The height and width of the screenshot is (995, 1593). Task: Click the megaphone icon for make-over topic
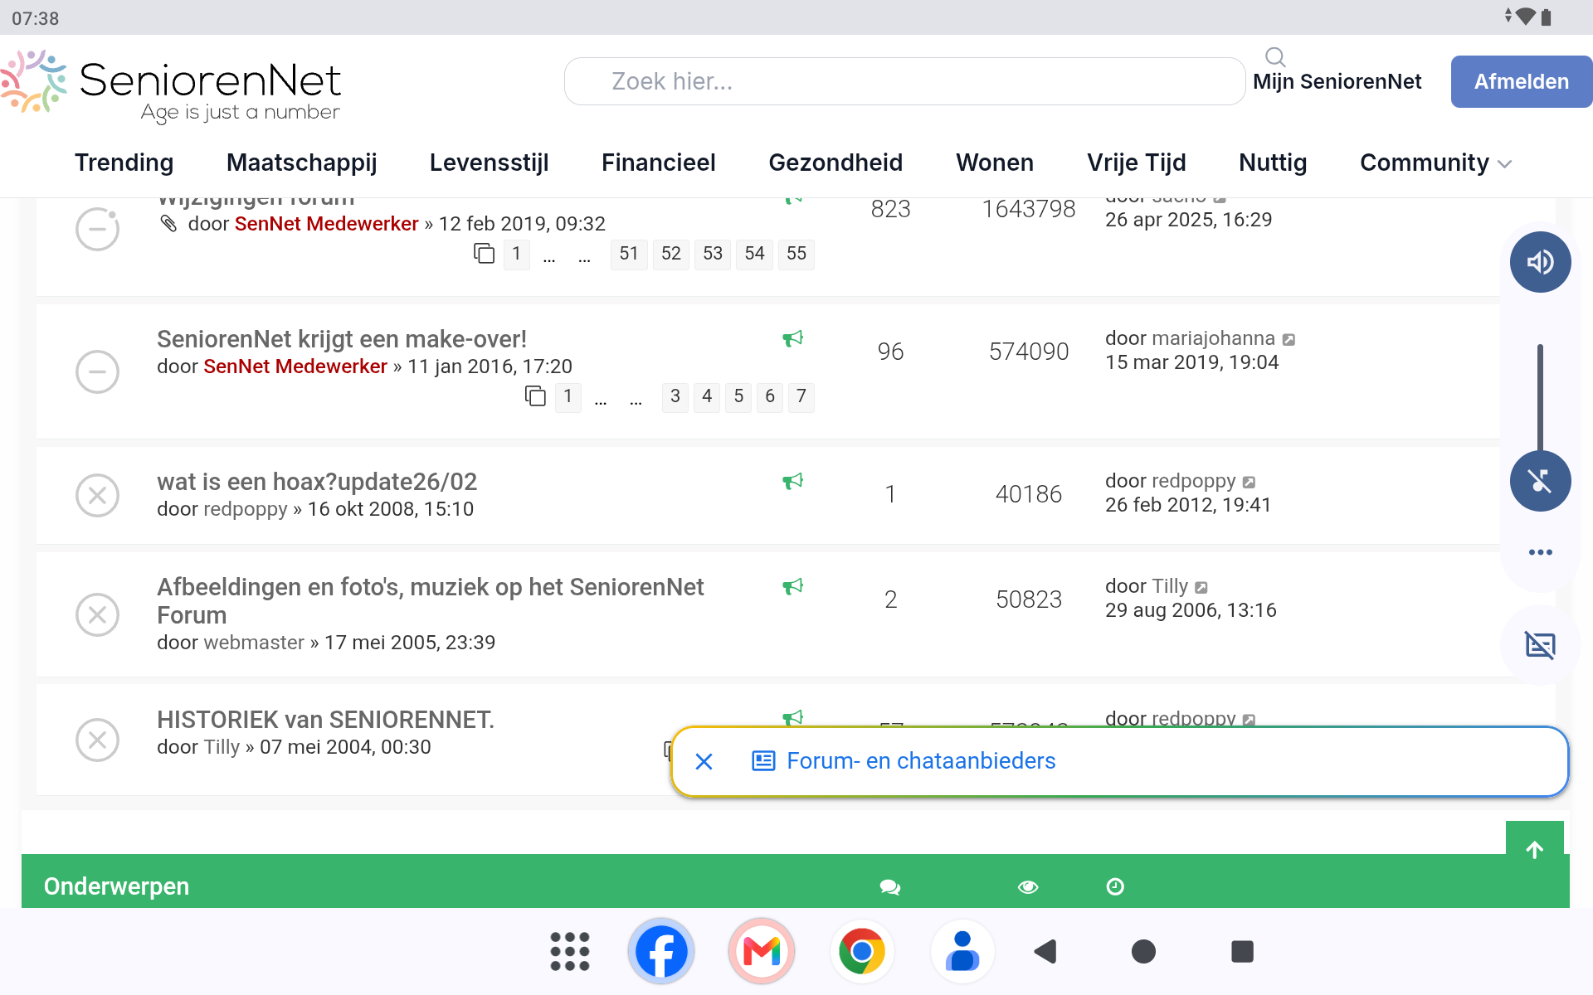pyautogui.click(x=793, y=338)
